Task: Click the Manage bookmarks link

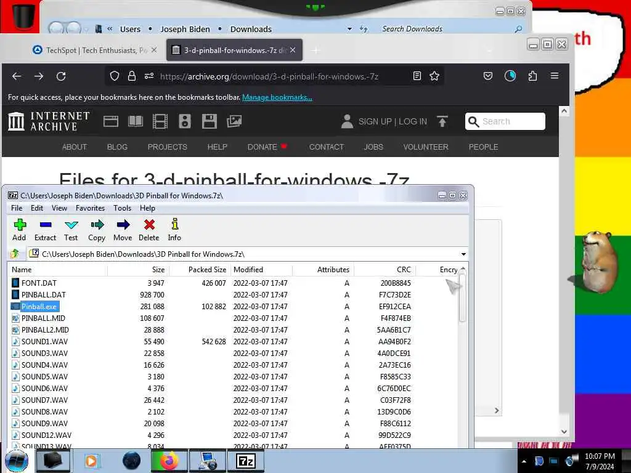Action: click(277, 97)
